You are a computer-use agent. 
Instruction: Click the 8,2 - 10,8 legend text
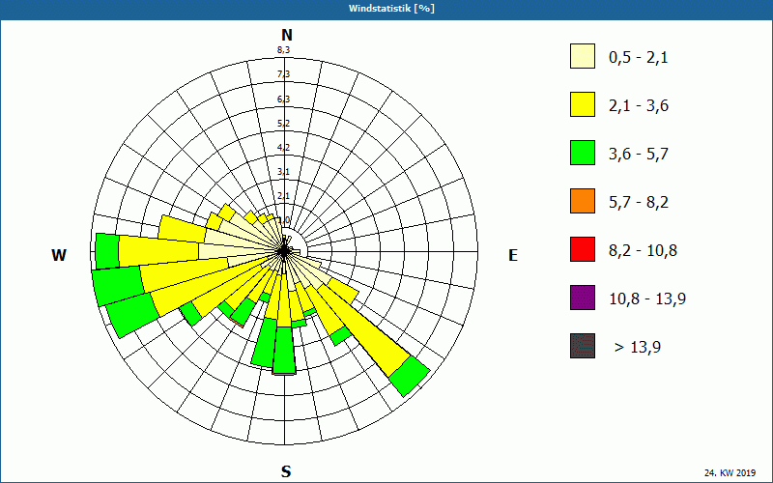tap(643, 251)
